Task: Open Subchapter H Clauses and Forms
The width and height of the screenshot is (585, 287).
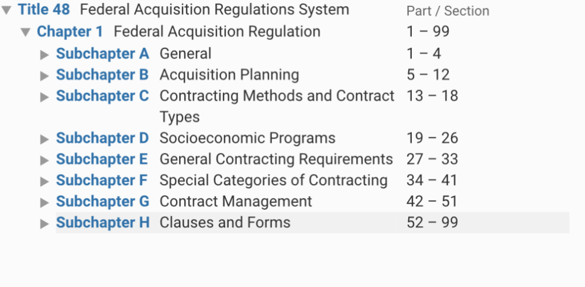Action: pos(102,223)
